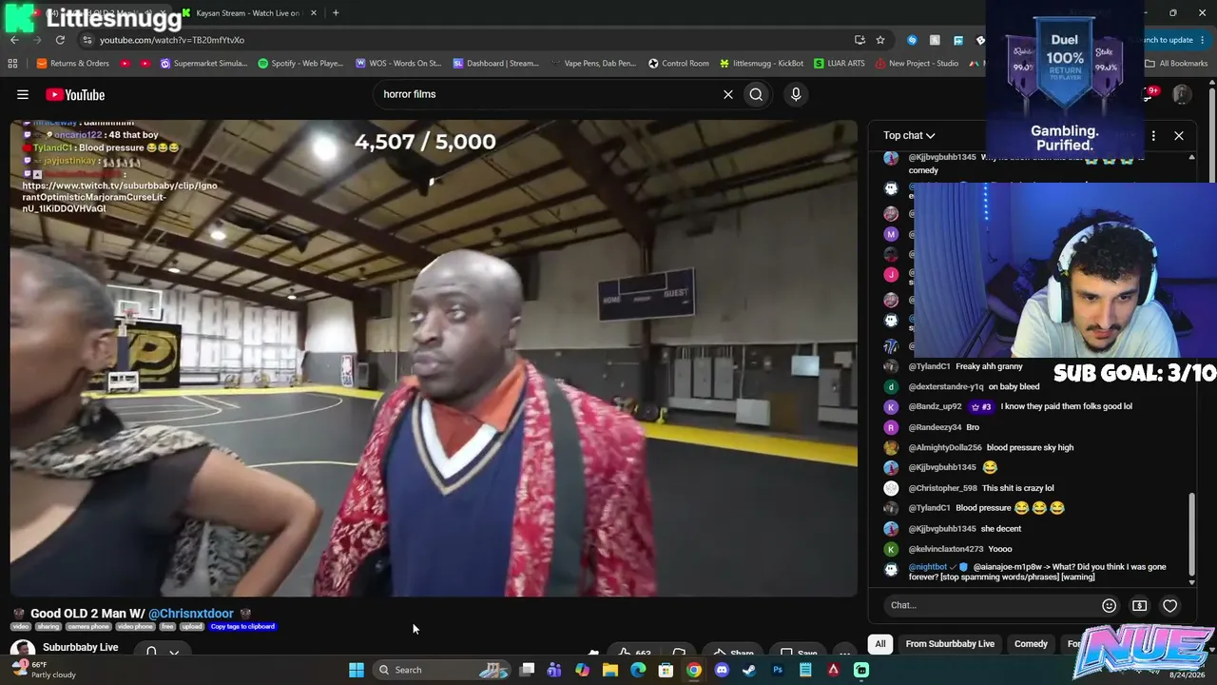
Task: Open the chat more options menu
Action: [x=1153, y=135]
